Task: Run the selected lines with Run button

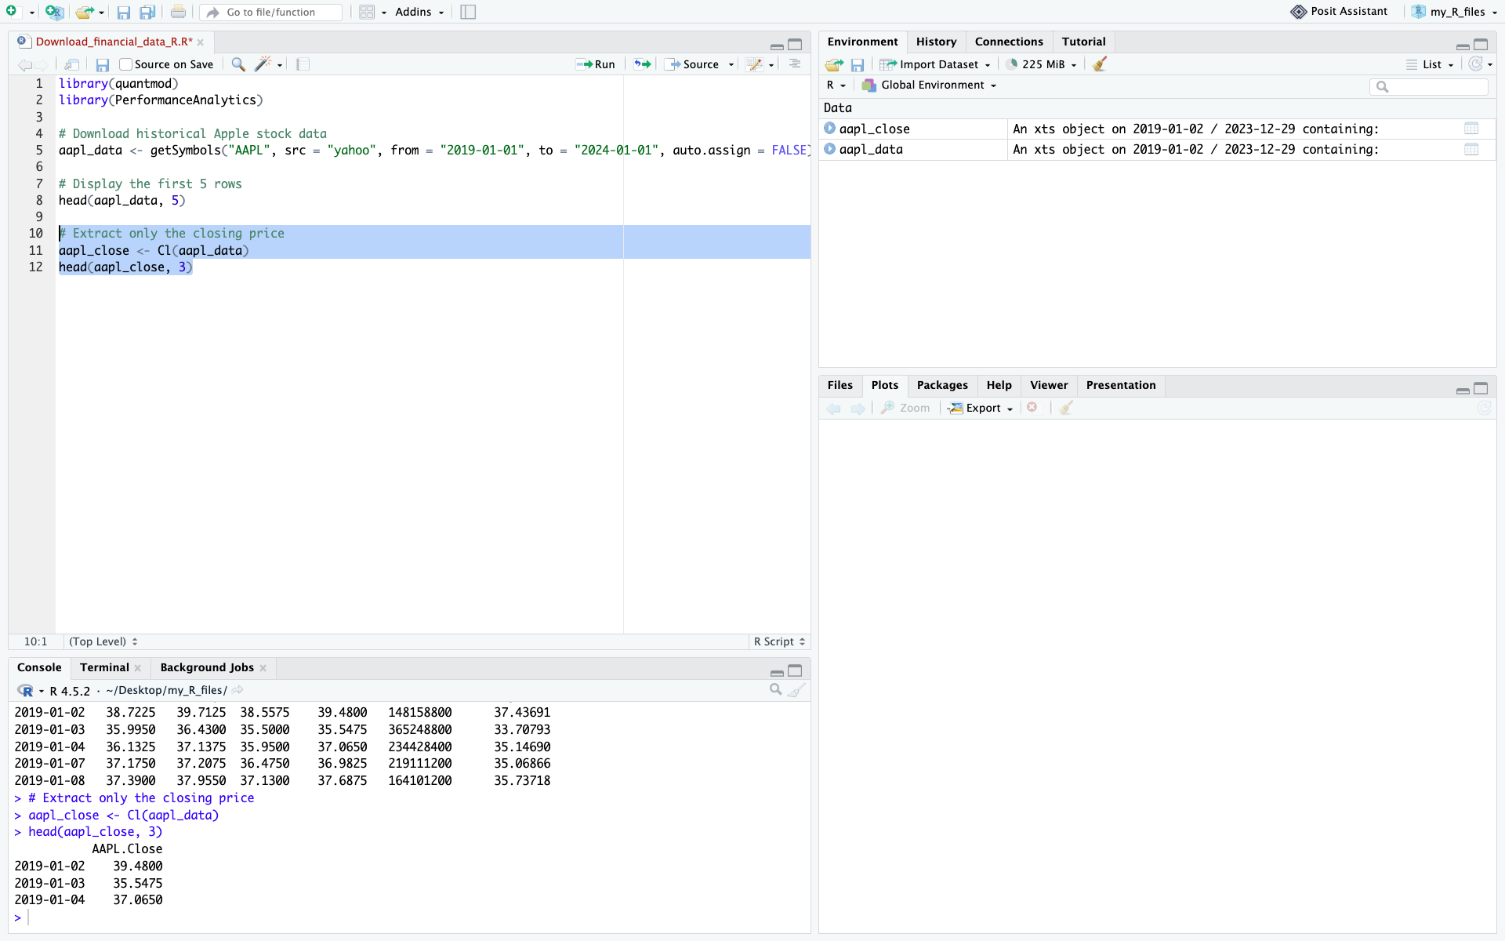Action: click(595, 64)
